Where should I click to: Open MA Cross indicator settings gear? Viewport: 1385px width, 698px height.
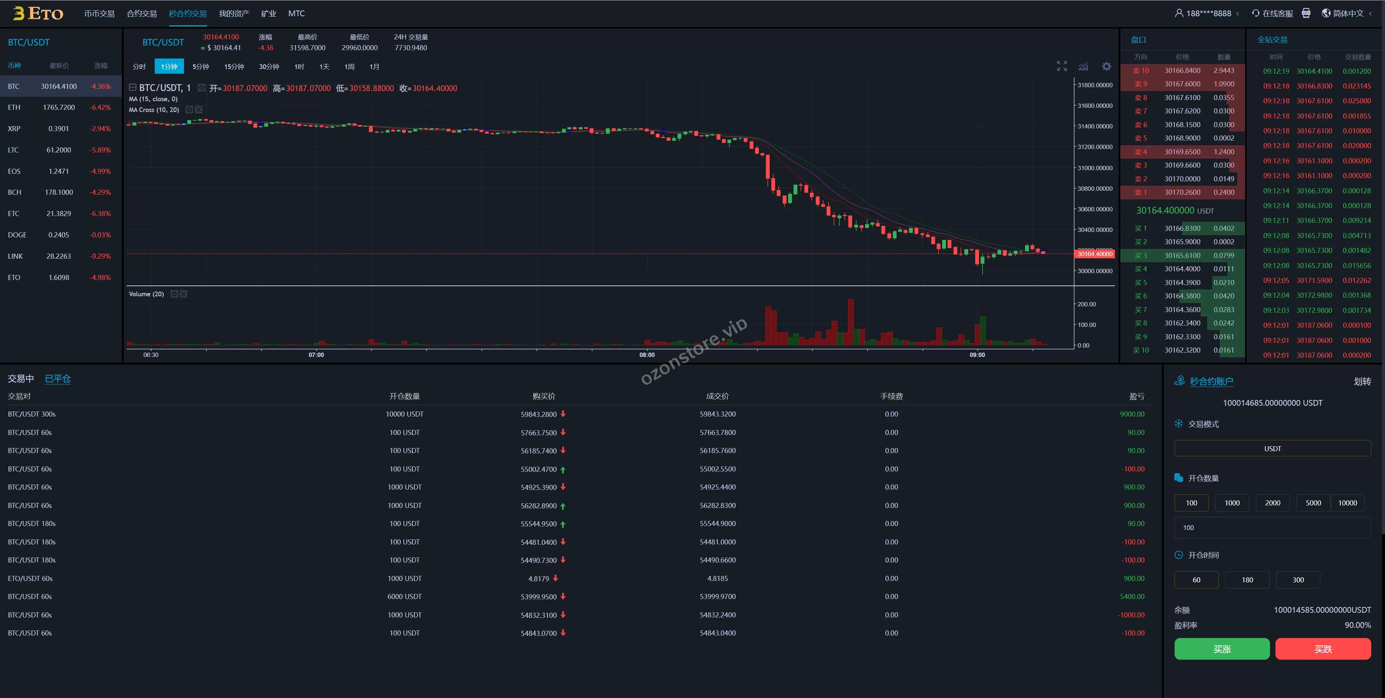click(189, 109)
